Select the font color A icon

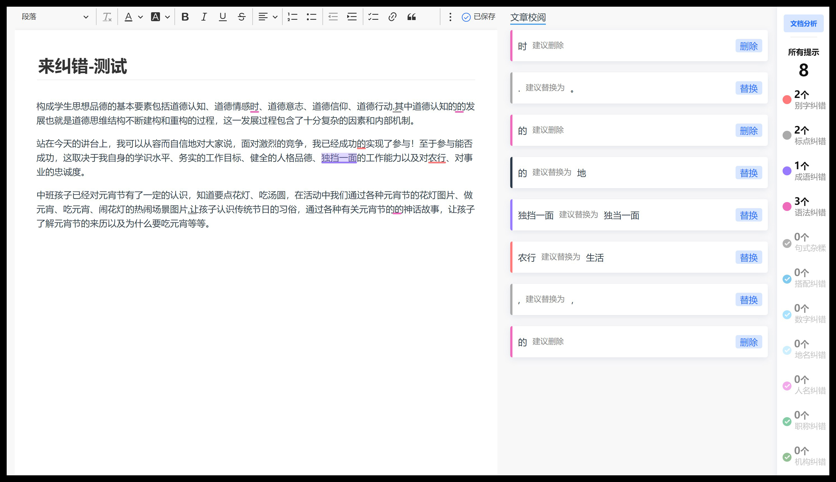(x=128, y=17)
